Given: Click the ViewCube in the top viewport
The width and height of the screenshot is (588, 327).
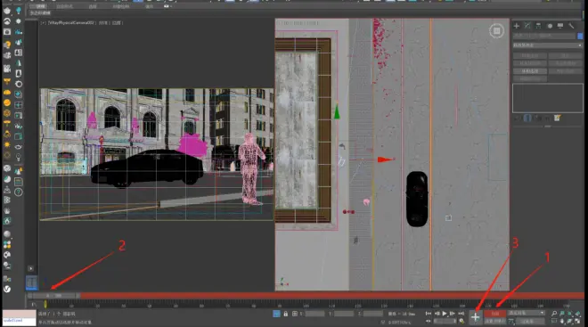Looking at the screenshot, I should [x=496, y=31].
